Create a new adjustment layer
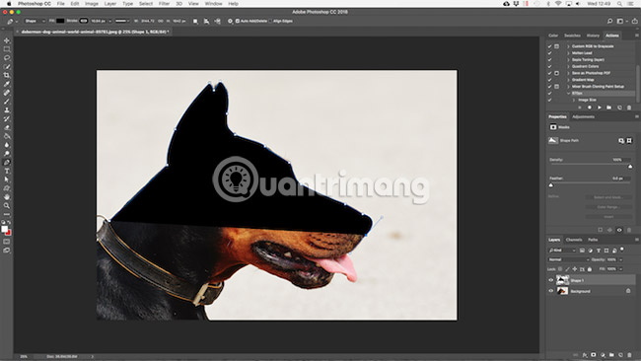Screen dimensions: 641x361 603,355
